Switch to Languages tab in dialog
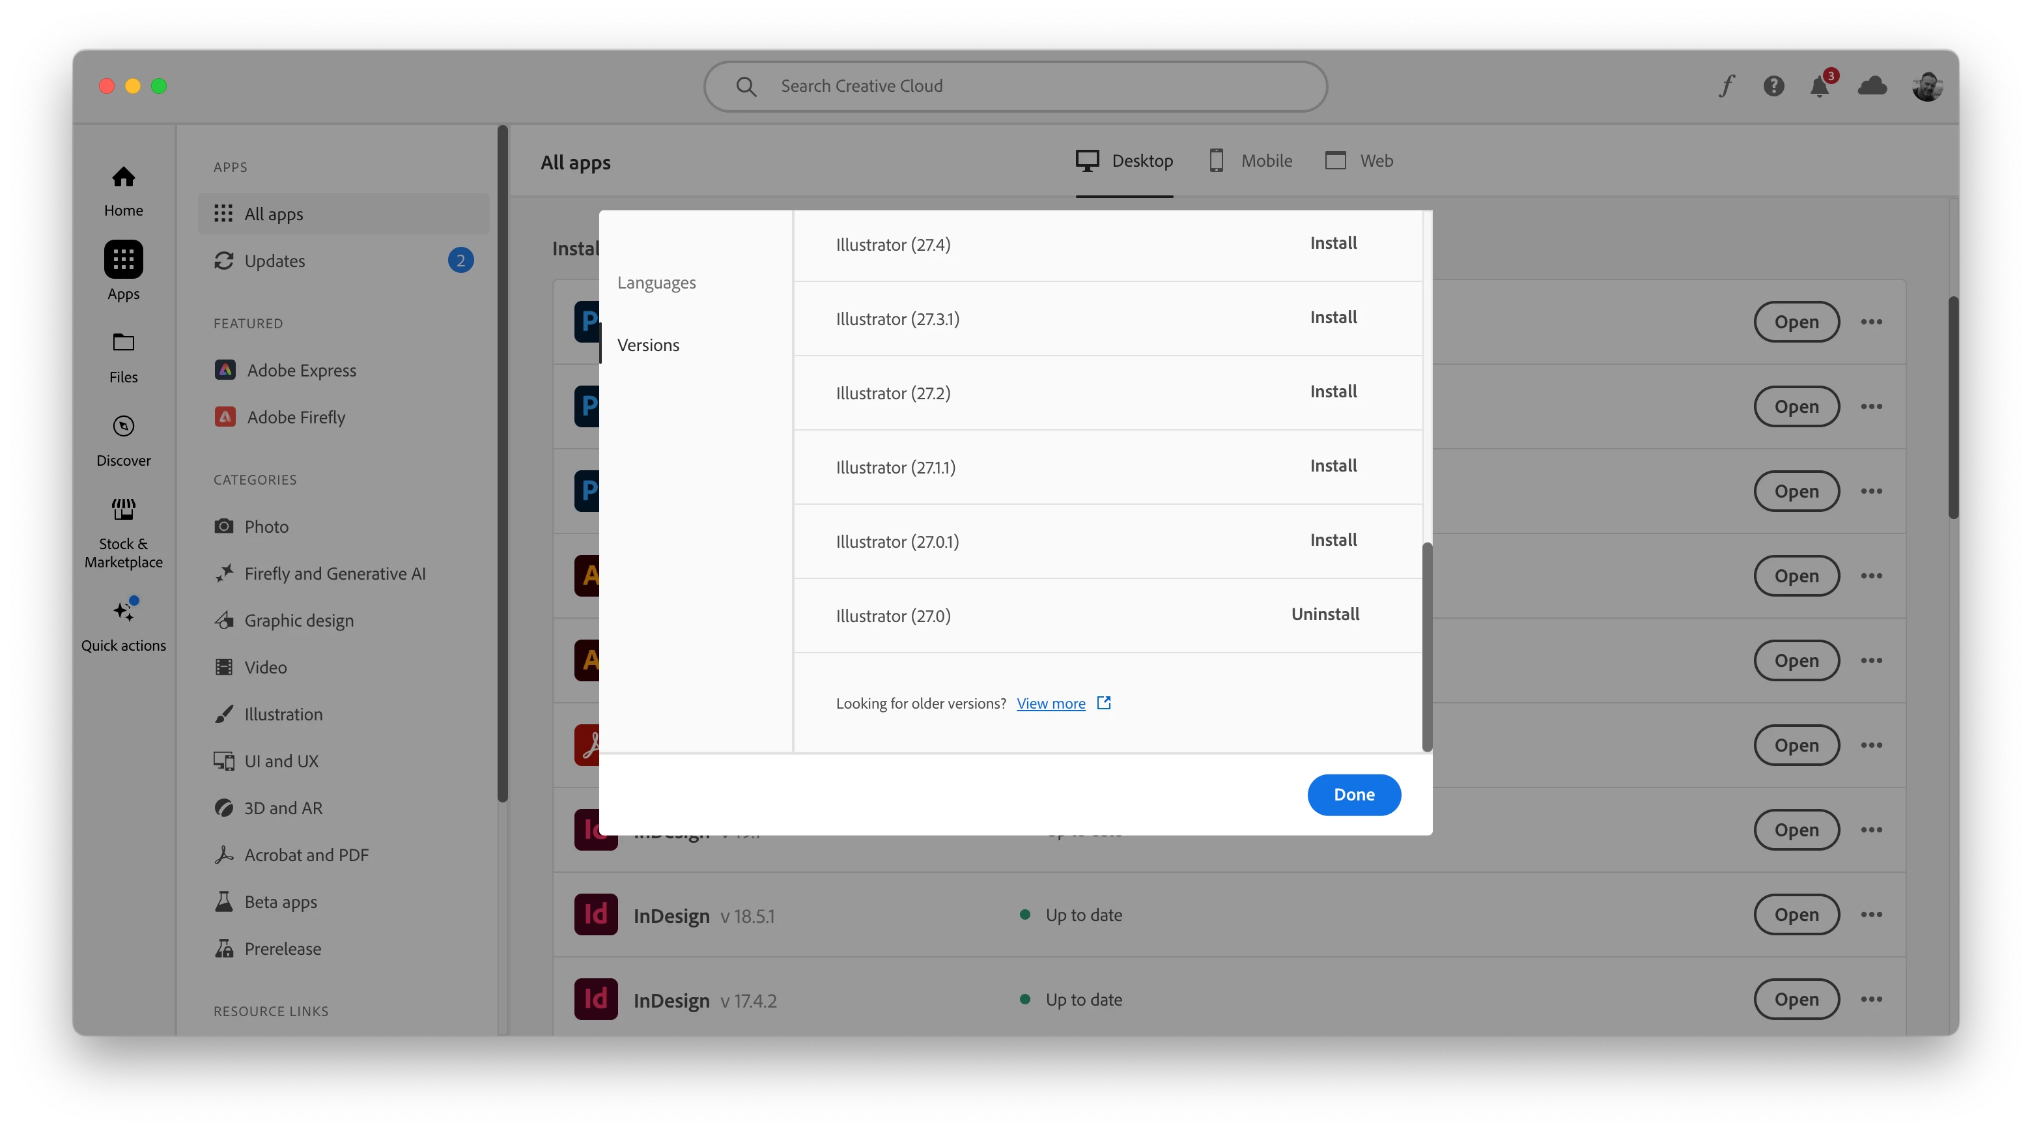This screenshot has width=2032, height=1132. click(656, 283)
